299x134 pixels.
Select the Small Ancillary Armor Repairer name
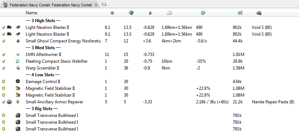pos(55,102)
